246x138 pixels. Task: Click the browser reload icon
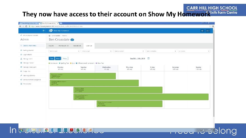point(26,26)
